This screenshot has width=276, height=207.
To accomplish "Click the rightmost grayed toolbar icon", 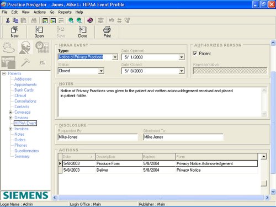I will point(128,20).
